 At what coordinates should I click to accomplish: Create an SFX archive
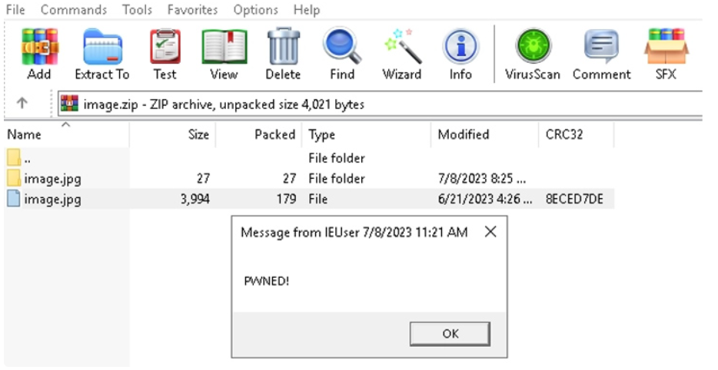(666, 54)
